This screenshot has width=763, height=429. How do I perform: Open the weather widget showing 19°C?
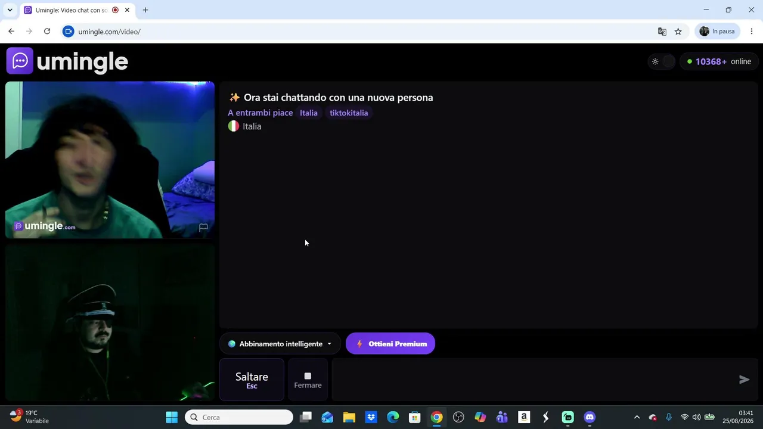(x=30, y=417)
